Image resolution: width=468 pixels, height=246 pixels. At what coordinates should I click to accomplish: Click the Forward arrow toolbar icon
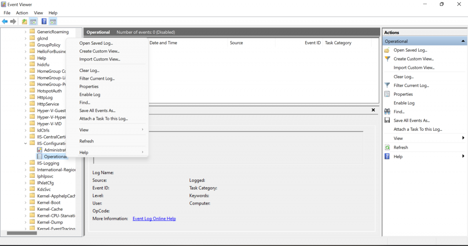[13, 21]
